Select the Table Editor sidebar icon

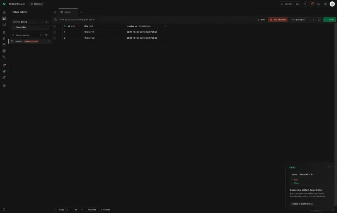pos(4,18)
